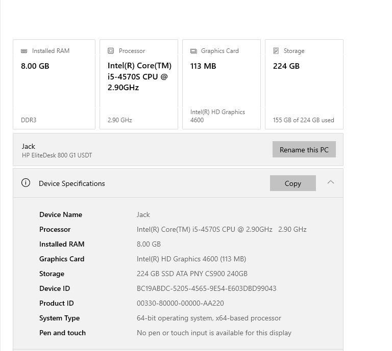Viewport: 392px width, 351px height.
Task: Click the Device Specifications header title
Action: point(72,183)
